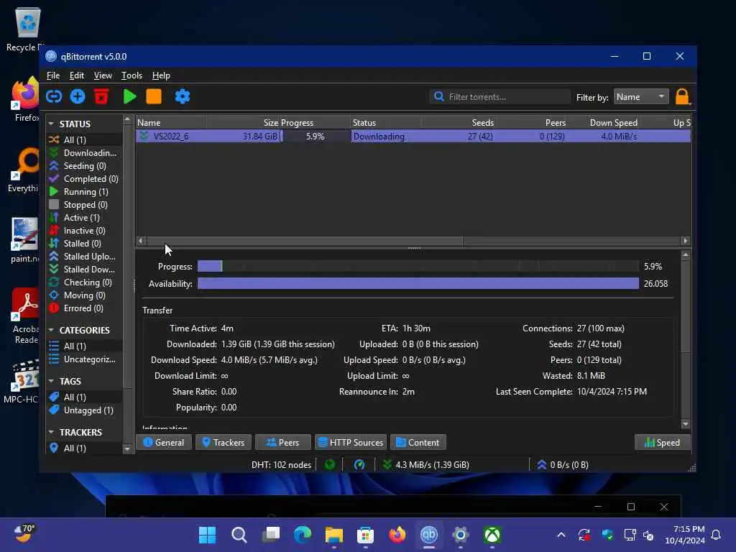This screenshot has width=736, height=552.
Task: Select the Stopped (0) filter
Action: coord(85,205)
